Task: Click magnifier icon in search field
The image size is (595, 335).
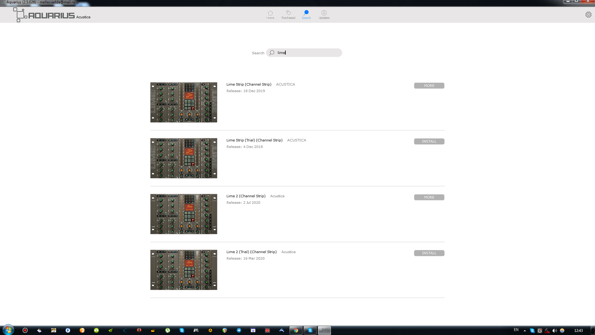Action: pyautogui.click(x=272, y=53)
